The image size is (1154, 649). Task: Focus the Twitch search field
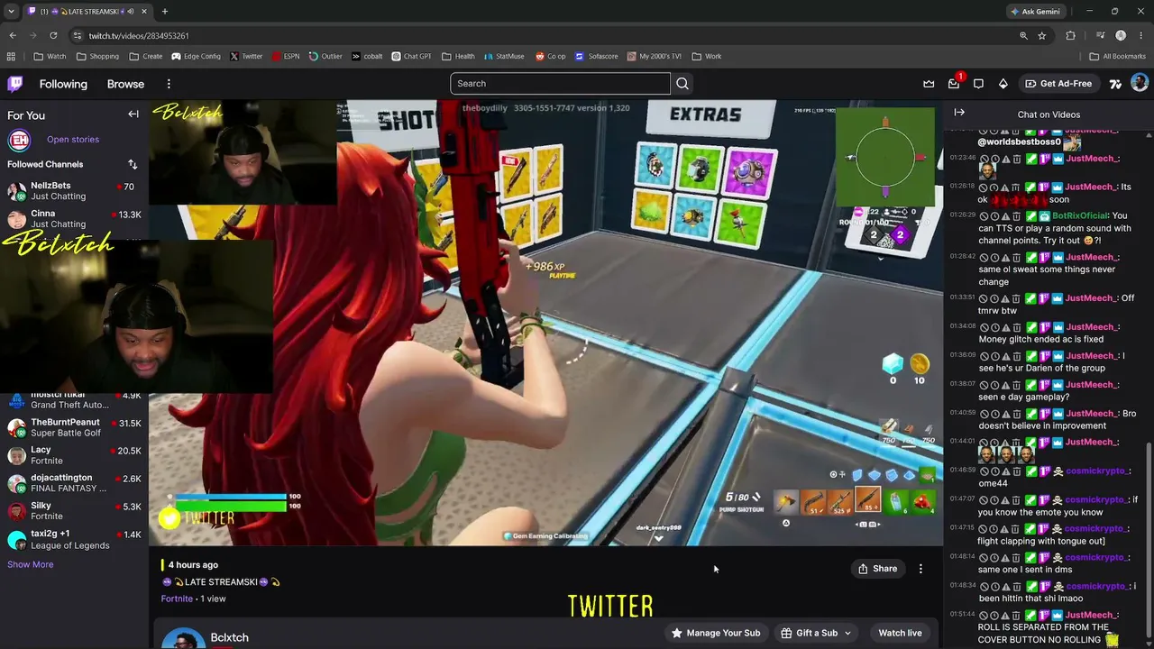[560, 84]
